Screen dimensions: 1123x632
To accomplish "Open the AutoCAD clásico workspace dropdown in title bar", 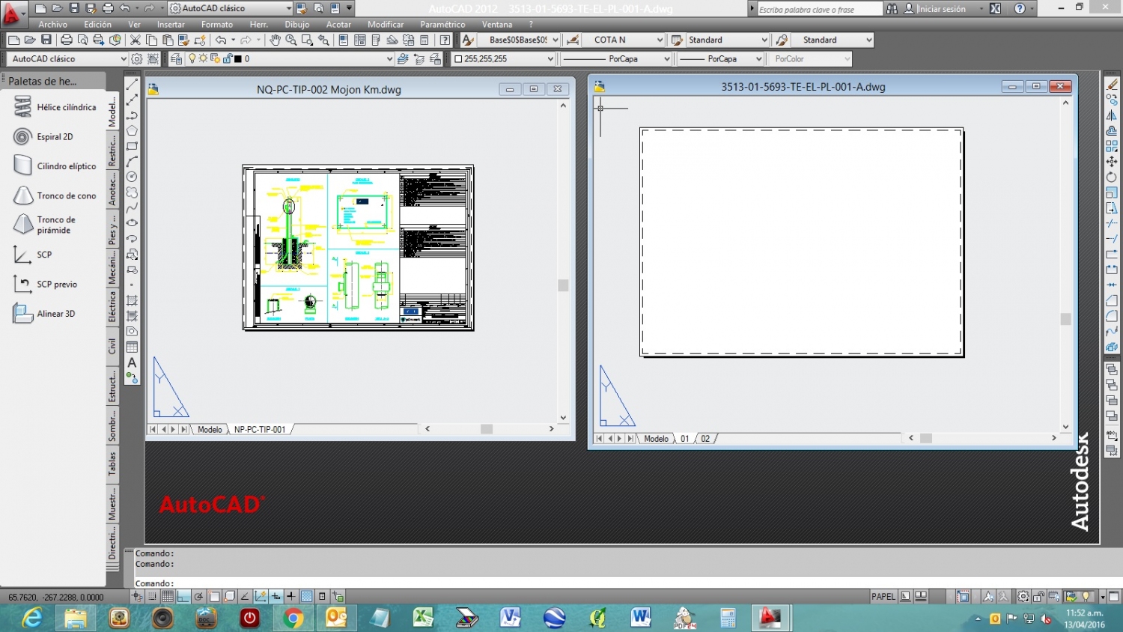I will pyautogui.click(x=231, y=8).
